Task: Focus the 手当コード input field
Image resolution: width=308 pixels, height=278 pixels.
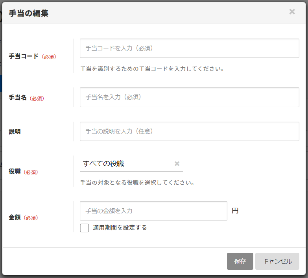Action: [189, 48]
